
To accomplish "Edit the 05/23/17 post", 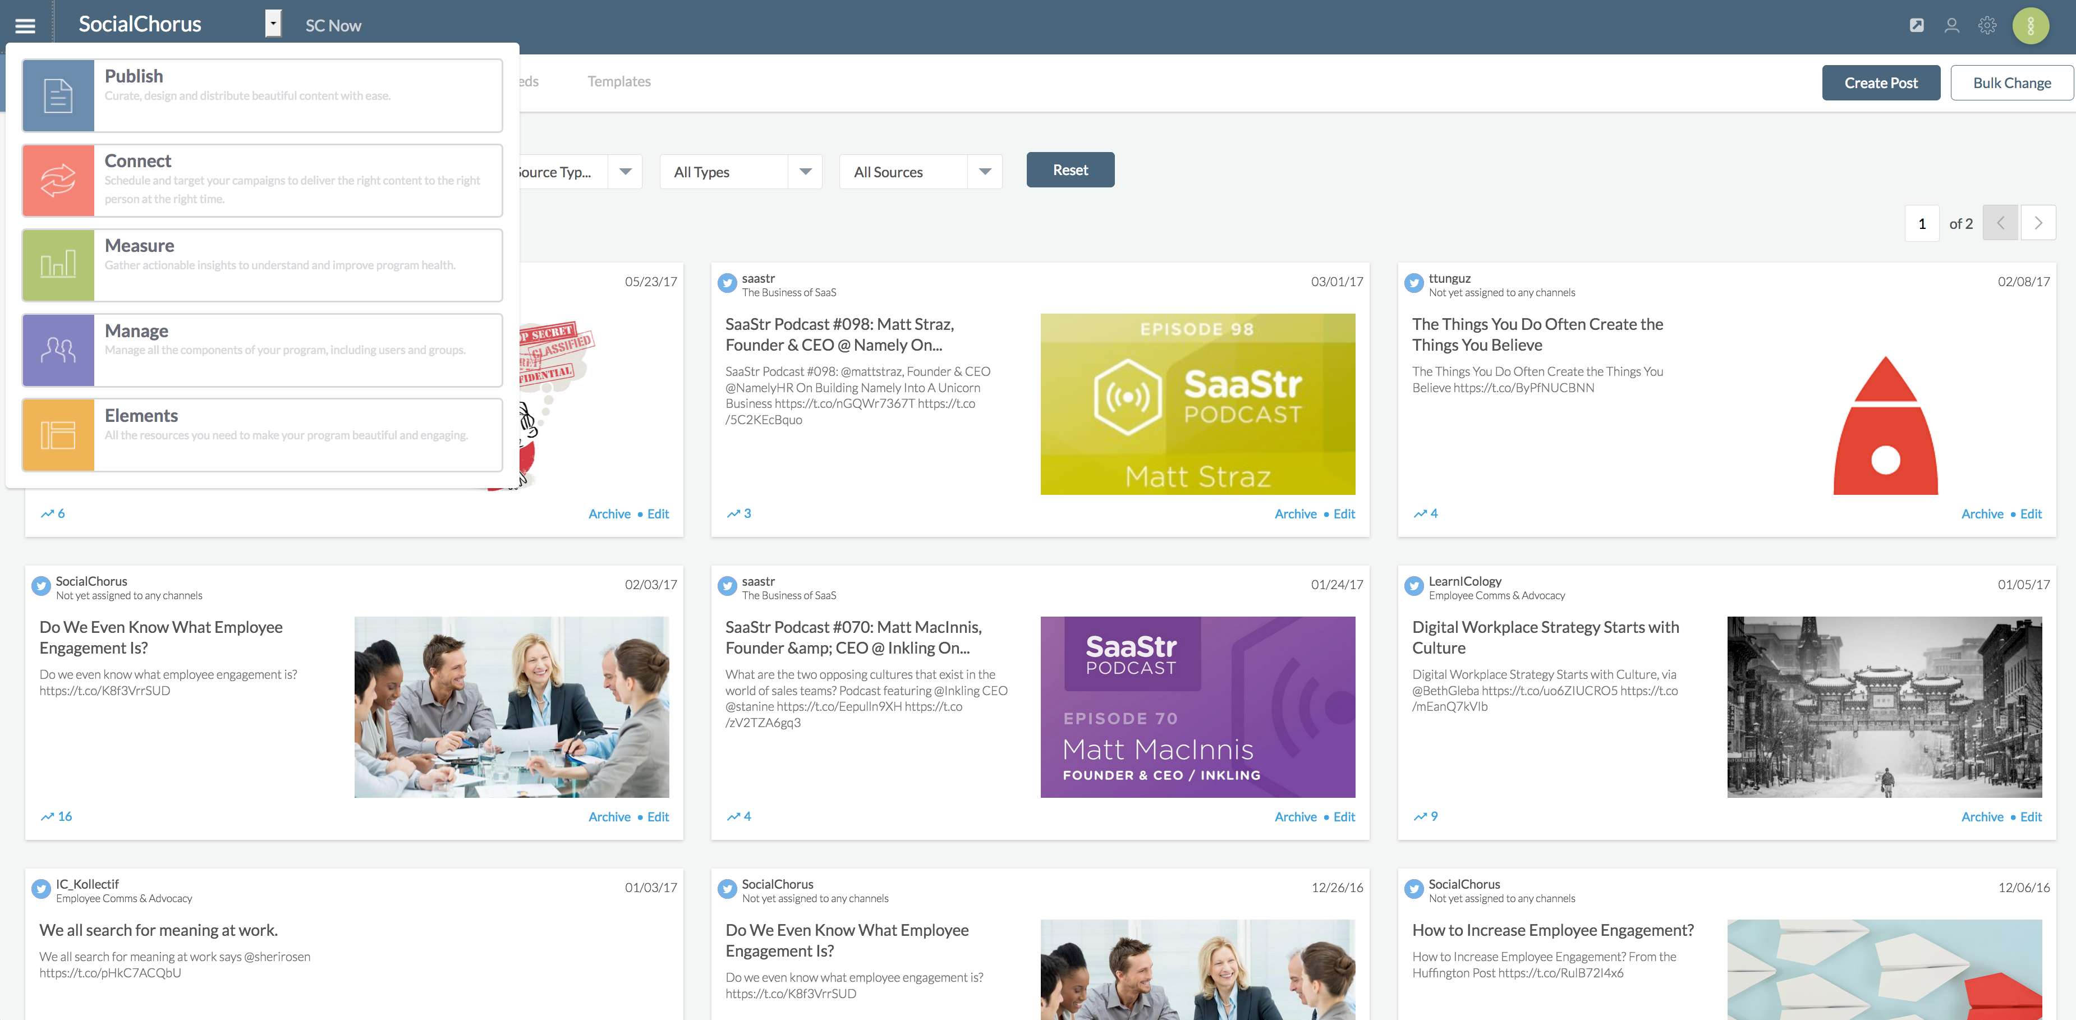I will coord(658,514).
